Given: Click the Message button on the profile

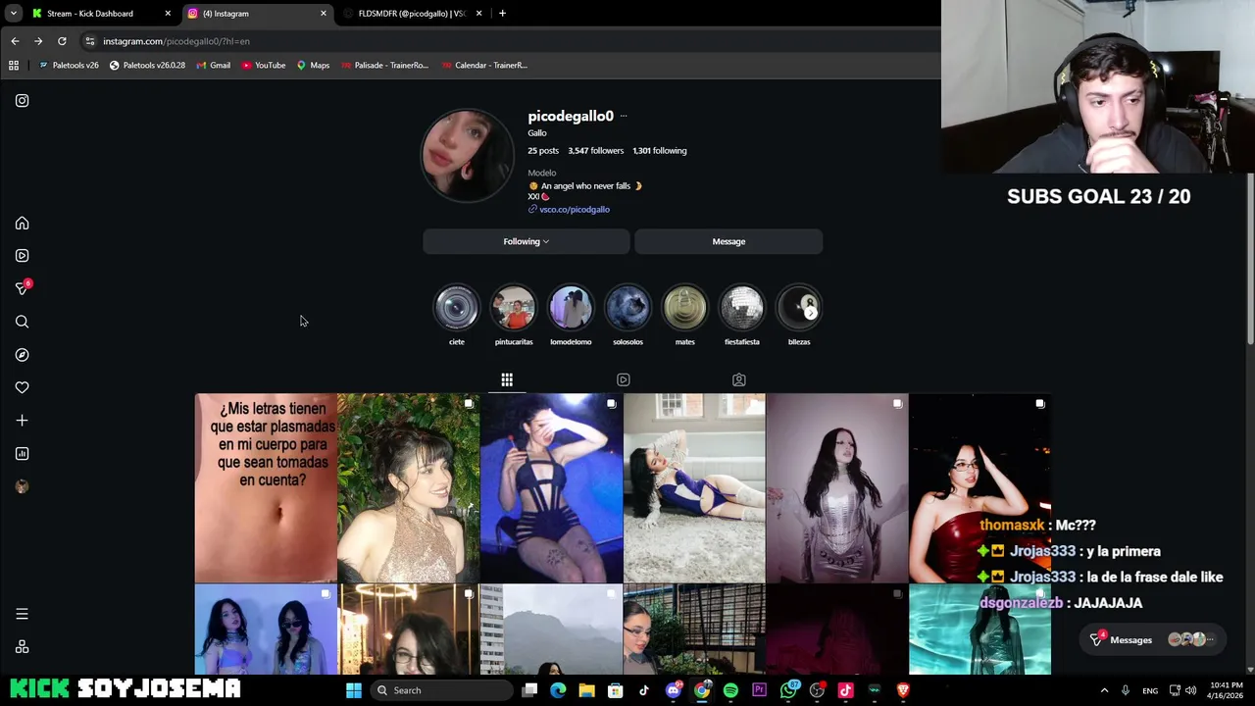Looking at the screenshot, I should tap(728, 241).
